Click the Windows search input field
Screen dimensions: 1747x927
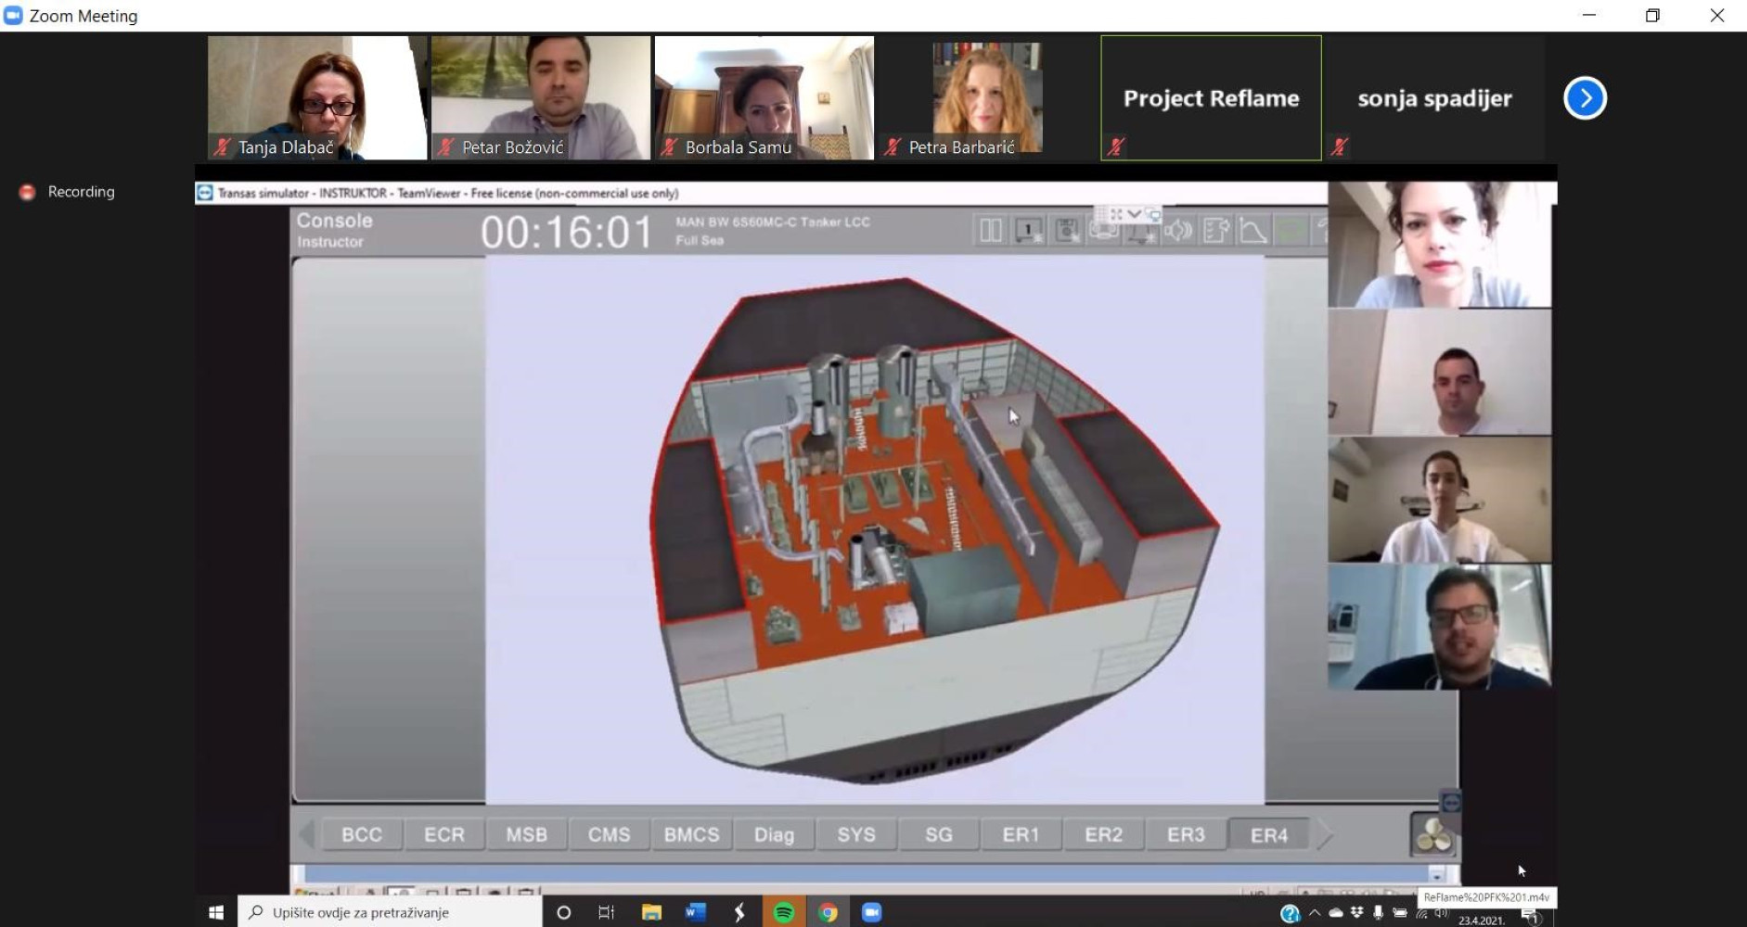pyautogui.click(x=390, y=912)
